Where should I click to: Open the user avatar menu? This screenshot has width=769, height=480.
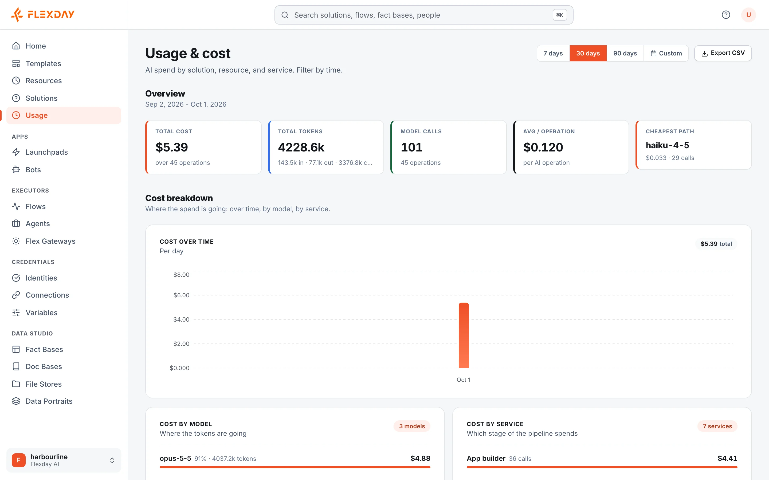748,15
